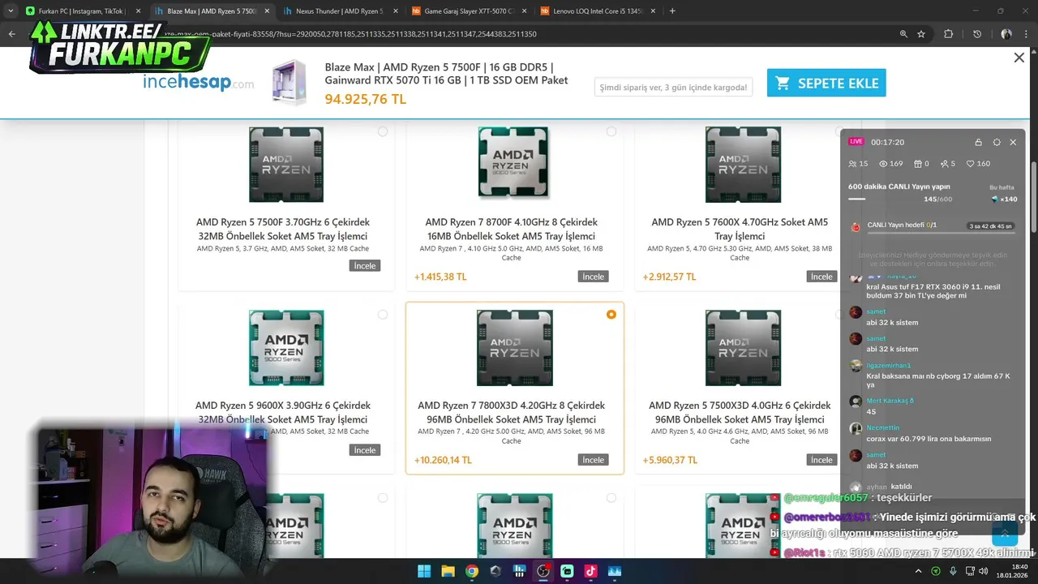
Task: Open the TikTok taskbar icon
Action: pyautogui.click(x=590, y=571)
